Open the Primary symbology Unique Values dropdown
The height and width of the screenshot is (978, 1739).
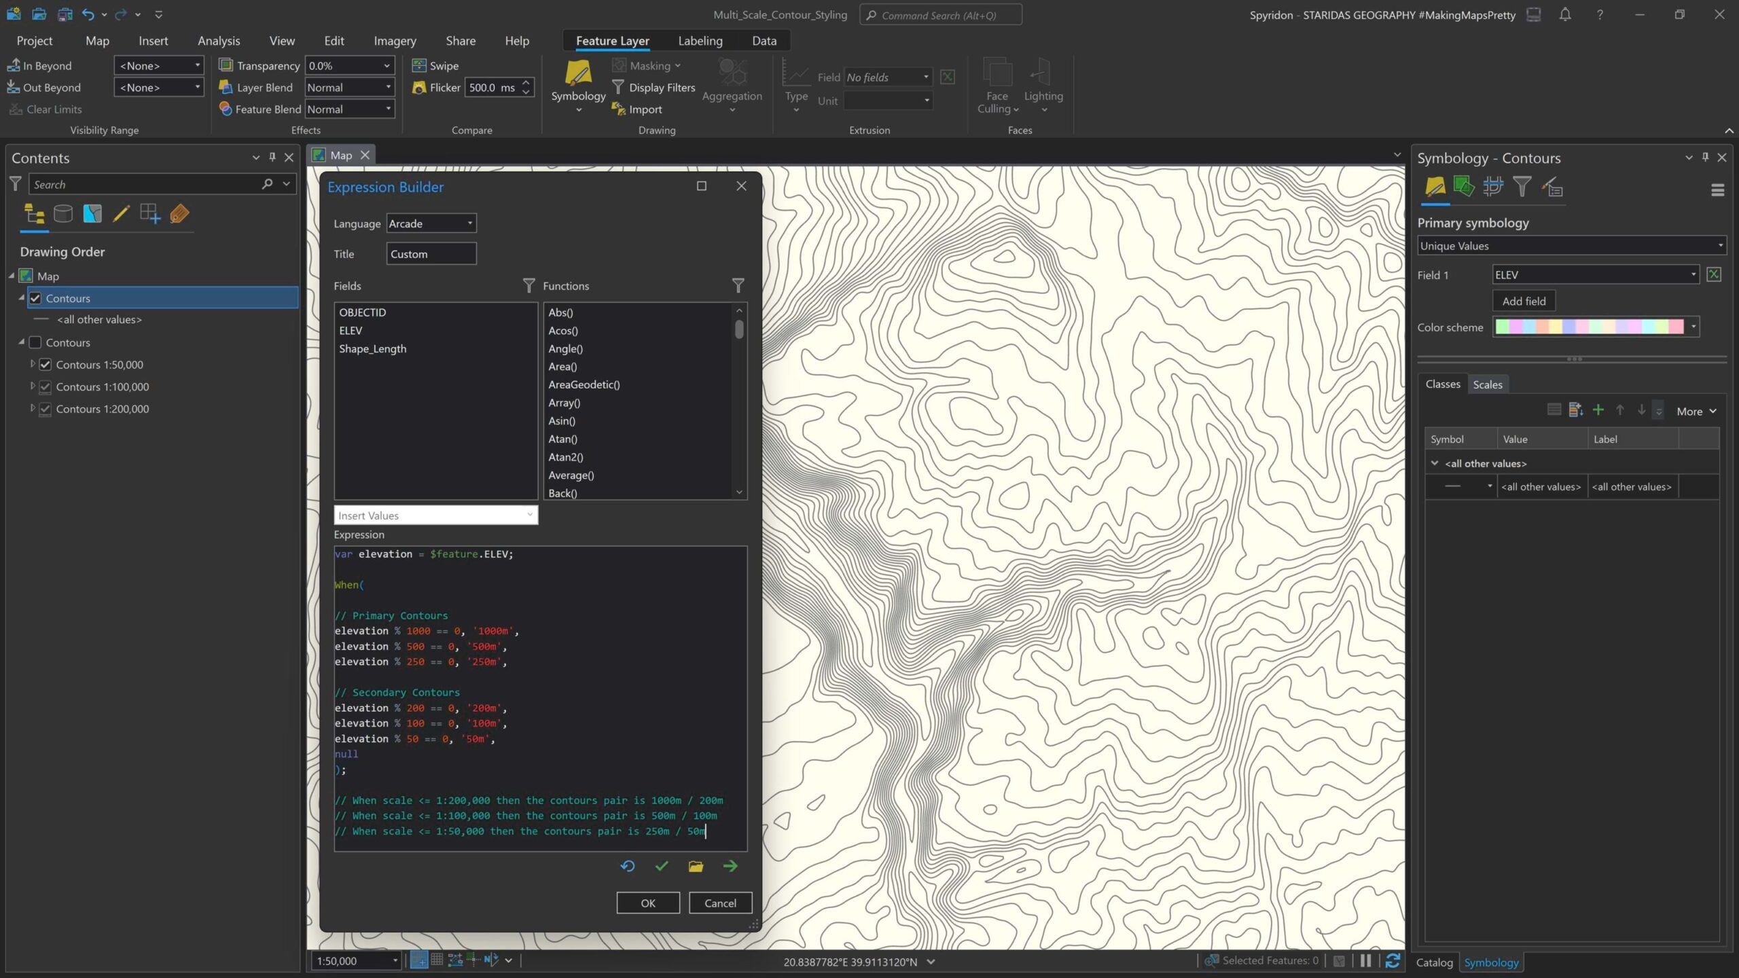click(x=1571, y=246)
